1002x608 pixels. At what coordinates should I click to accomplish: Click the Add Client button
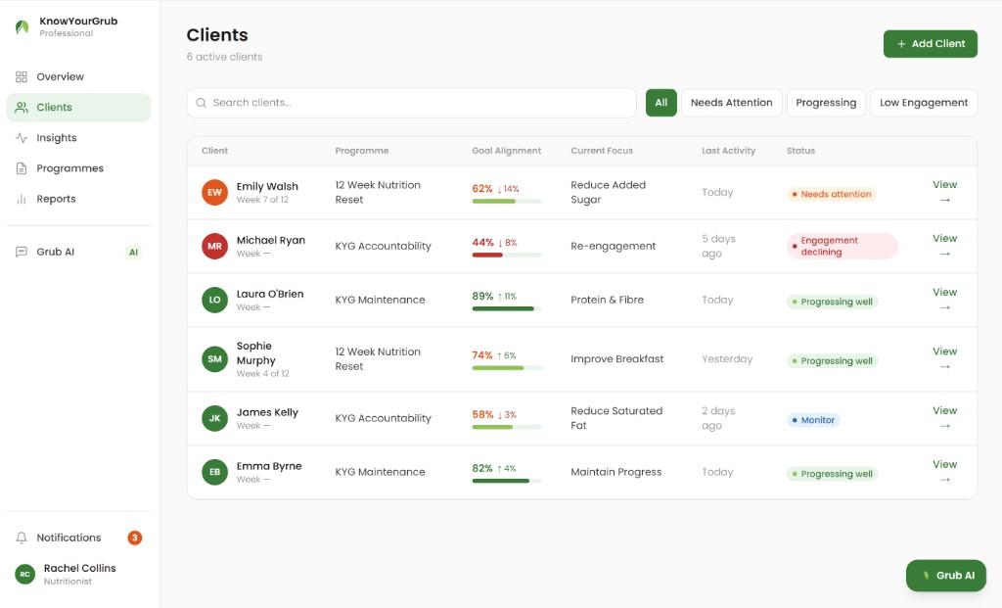[x=930, y=44]
